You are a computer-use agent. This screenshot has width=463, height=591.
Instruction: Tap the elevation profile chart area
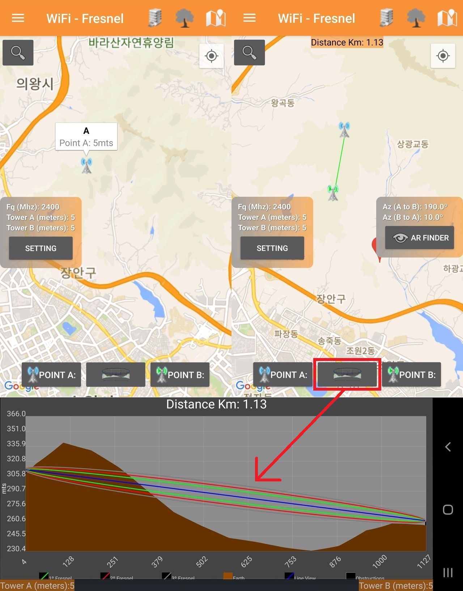(x=226, y=484)
